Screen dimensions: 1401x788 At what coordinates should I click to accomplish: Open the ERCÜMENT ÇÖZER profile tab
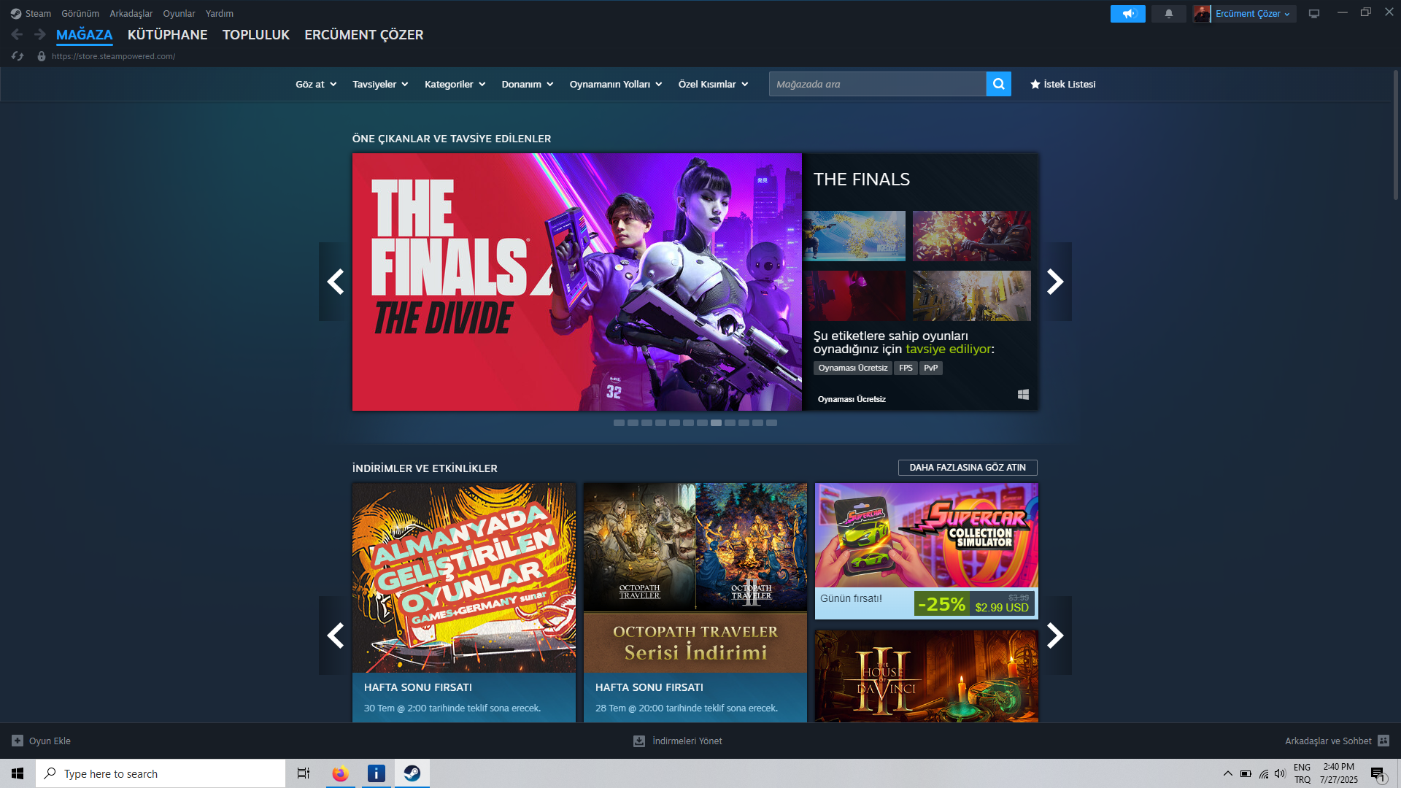[363, 34]
